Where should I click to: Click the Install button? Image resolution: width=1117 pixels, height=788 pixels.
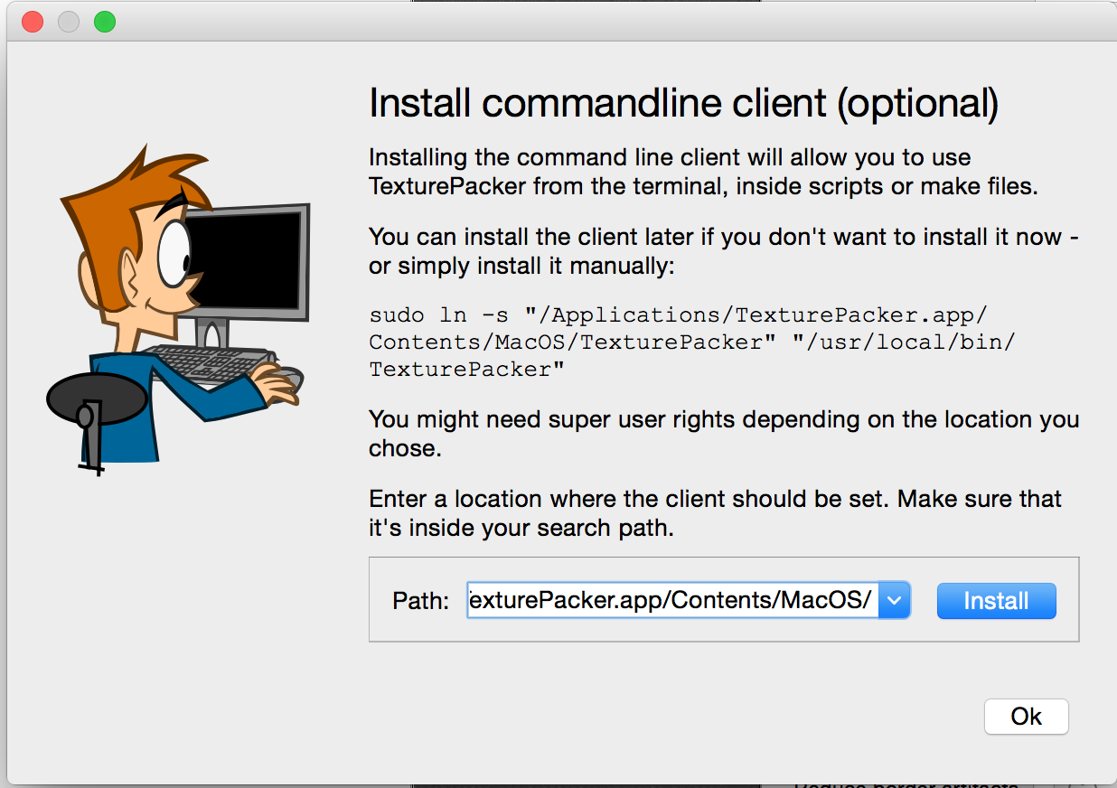(996, 601)
